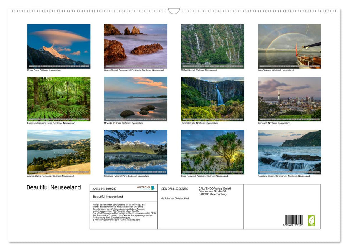Open the Taranaki Falls image
Image resolution: width=348 pixels, height=250 pixels.
point(212,99)
